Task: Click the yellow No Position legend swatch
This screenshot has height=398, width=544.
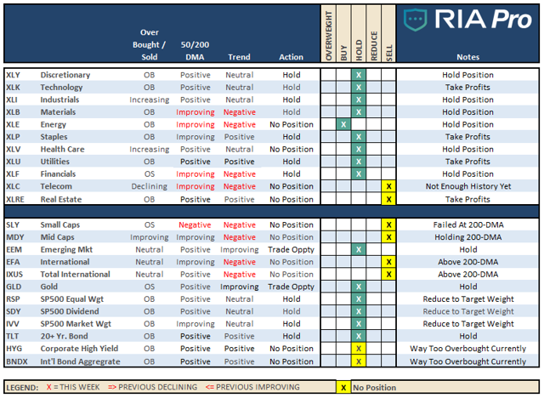Action: tap(343, 388)
